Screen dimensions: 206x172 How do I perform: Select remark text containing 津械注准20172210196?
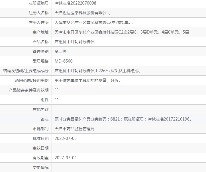click(123, 119)
